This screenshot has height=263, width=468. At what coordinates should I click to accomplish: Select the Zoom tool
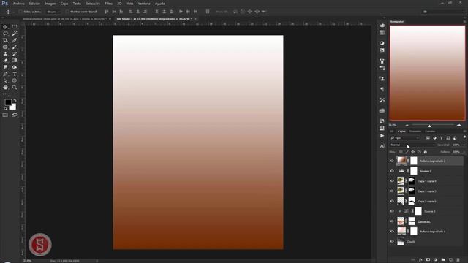pyautogui.click(x=15, y=88)
